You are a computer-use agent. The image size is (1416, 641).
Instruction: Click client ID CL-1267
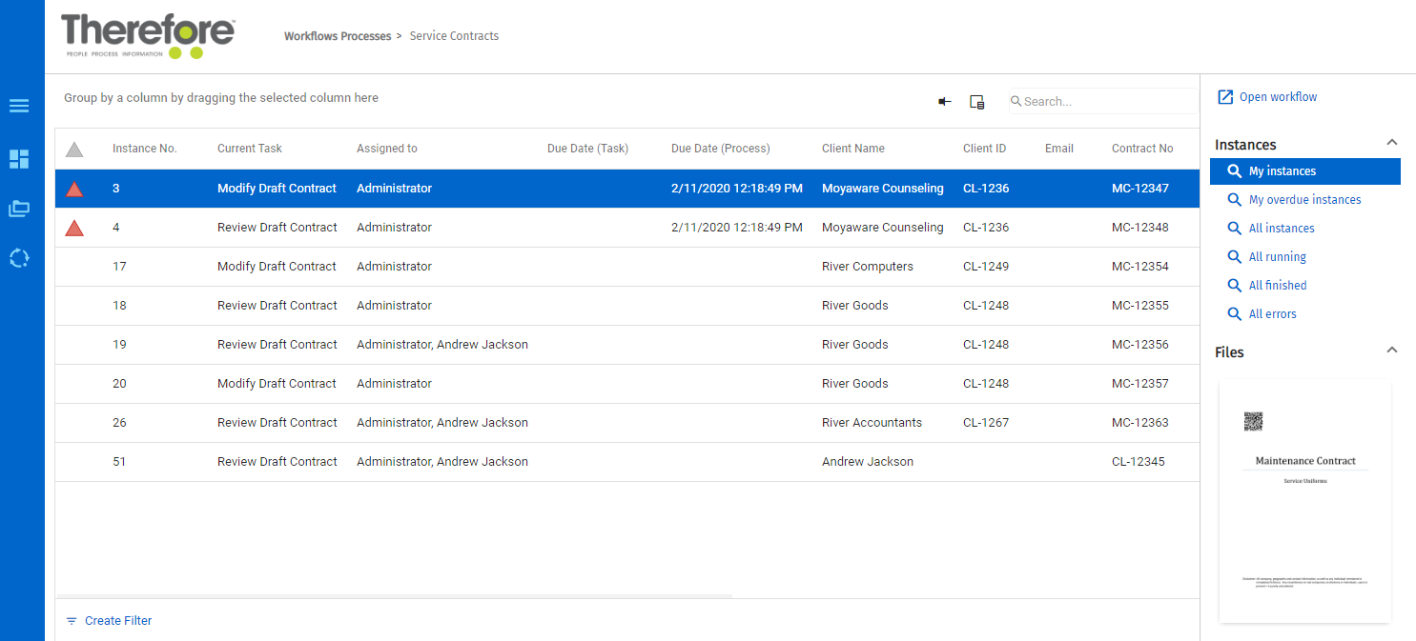point(986,423)
